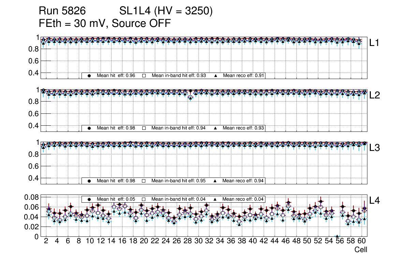Click the "Run 5826" title text
Screen dimensions: 408x263
62,11
